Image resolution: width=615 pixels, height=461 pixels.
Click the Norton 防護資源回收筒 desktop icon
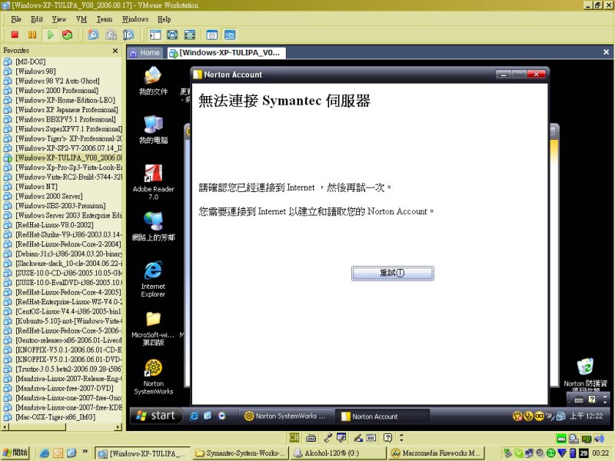[585, 373]
